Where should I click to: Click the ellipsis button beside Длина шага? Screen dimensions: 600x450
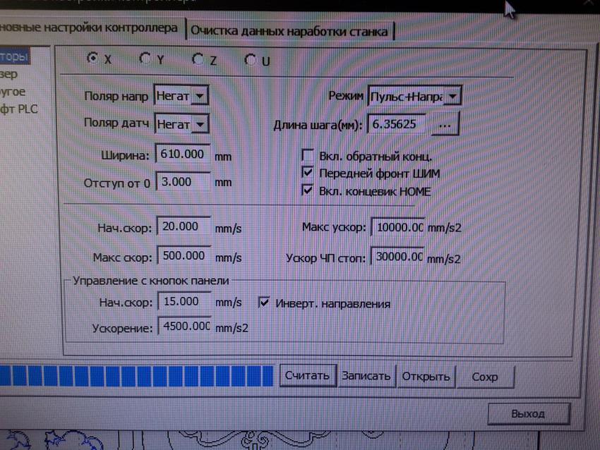pyautogui.click(x=444, y=125)
